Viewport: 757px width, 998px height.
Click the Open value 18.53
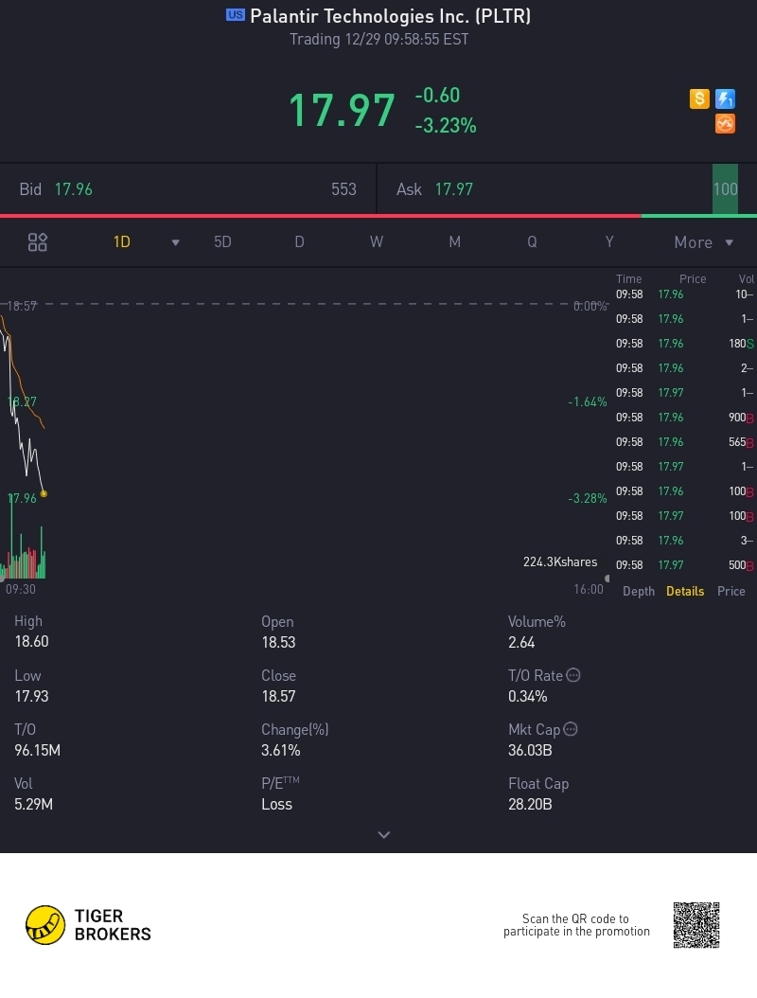tap(278, 642)
